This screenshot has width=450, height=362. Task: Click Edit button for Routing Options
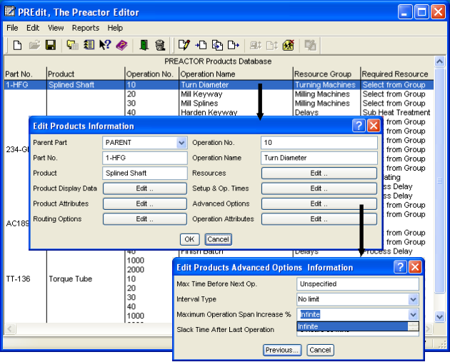(x=145, y=219)
